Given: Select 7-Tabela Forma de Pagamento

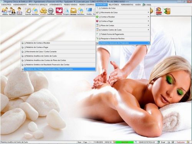Looking at the screenshot, I should click(x=123, y=34).
